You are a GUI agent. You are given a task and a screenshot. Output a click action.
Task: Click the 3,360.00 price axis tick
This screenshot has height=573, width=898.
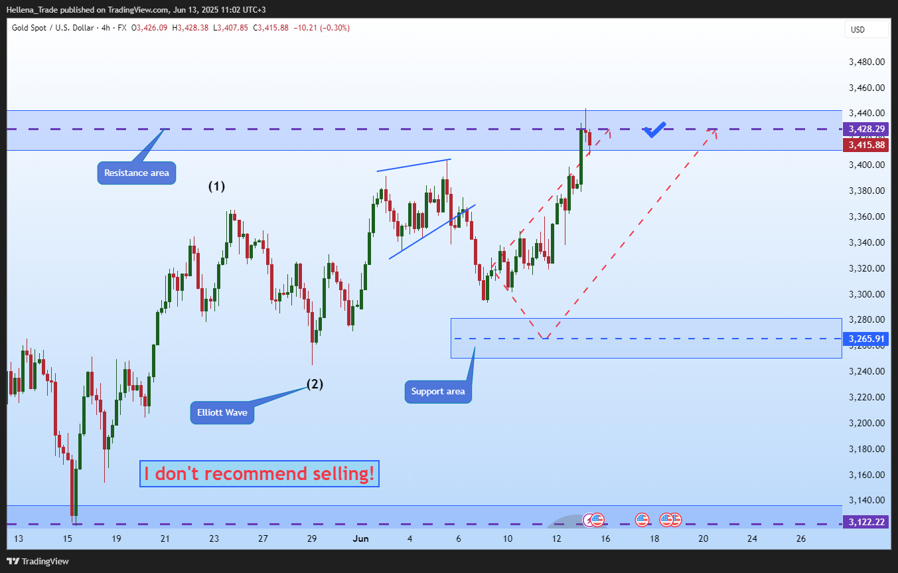pos(867,216)
